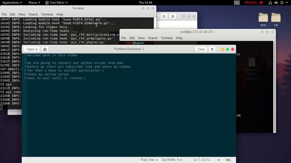The width and height of the screenshot is (291, 163).
Task: Click the Thu 23:46 clock
Action: click(145, 3)
